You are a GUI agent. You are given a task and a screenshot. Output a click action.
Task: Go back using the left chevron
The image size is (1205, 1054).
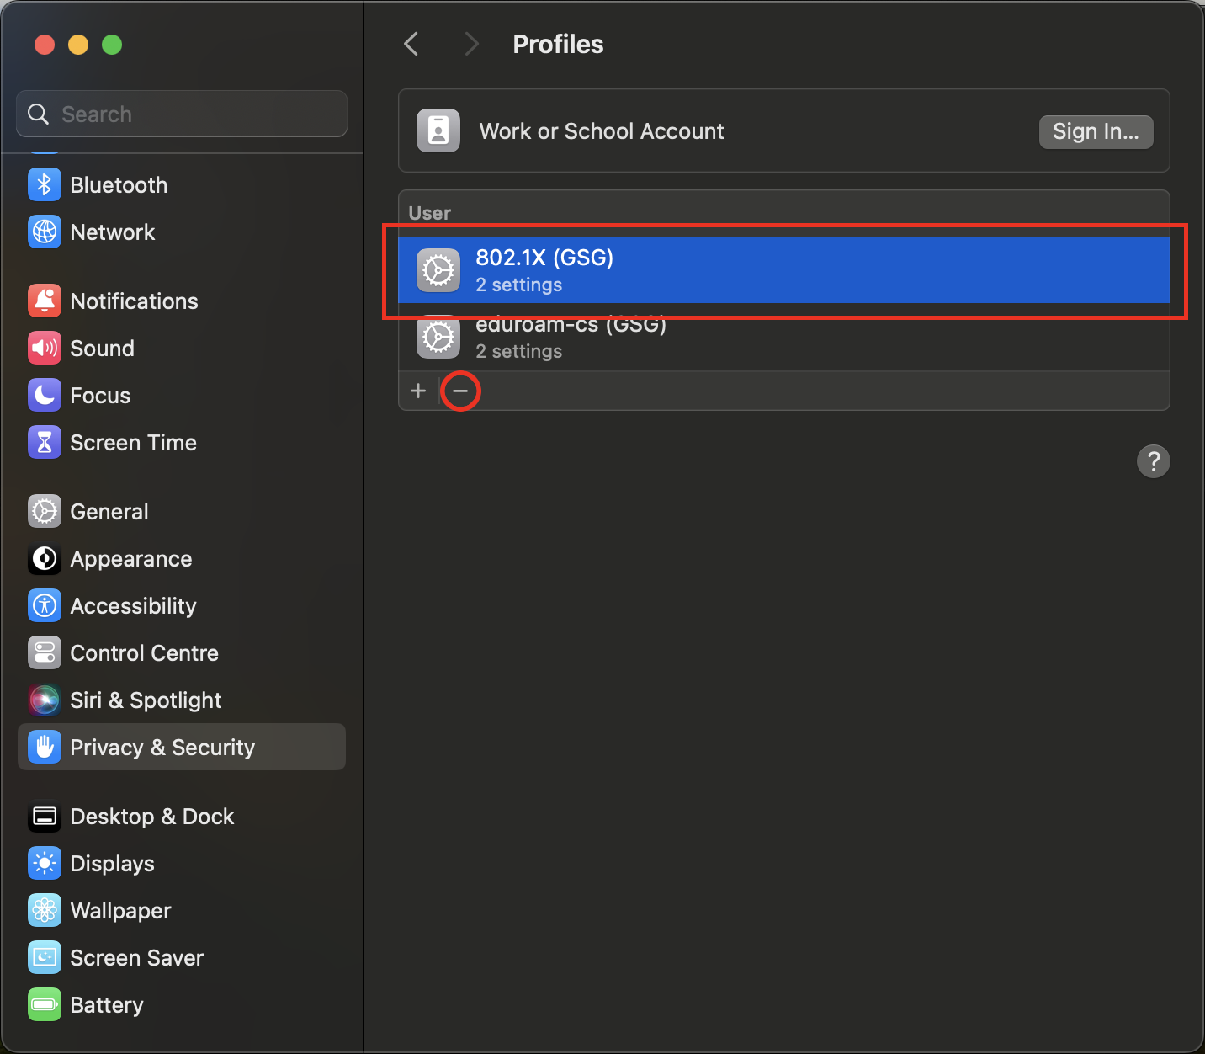(x=411, y=44)
